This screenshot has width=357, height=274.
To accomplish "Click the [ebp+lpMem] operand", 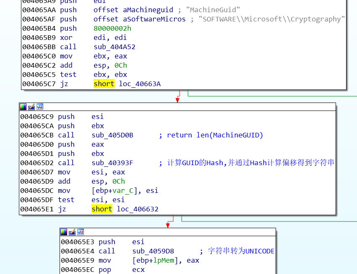I will coord(155,261).
